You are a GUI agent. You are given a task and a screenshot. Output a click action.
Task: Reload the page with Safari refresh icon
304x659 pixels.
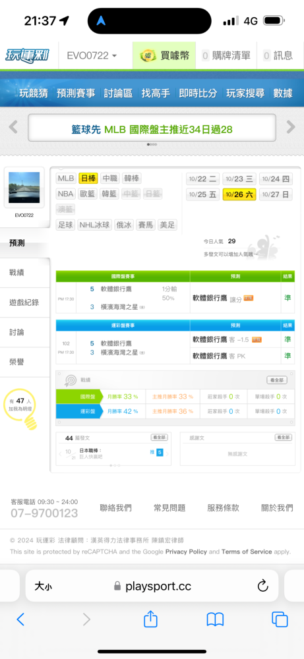(x=263, y=586)
